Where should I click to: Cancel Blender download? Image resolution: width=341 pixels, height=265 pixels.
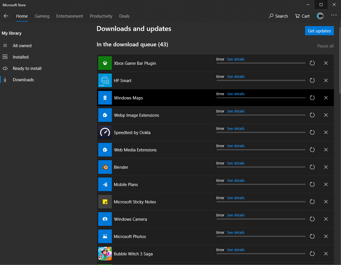point(326,167)
